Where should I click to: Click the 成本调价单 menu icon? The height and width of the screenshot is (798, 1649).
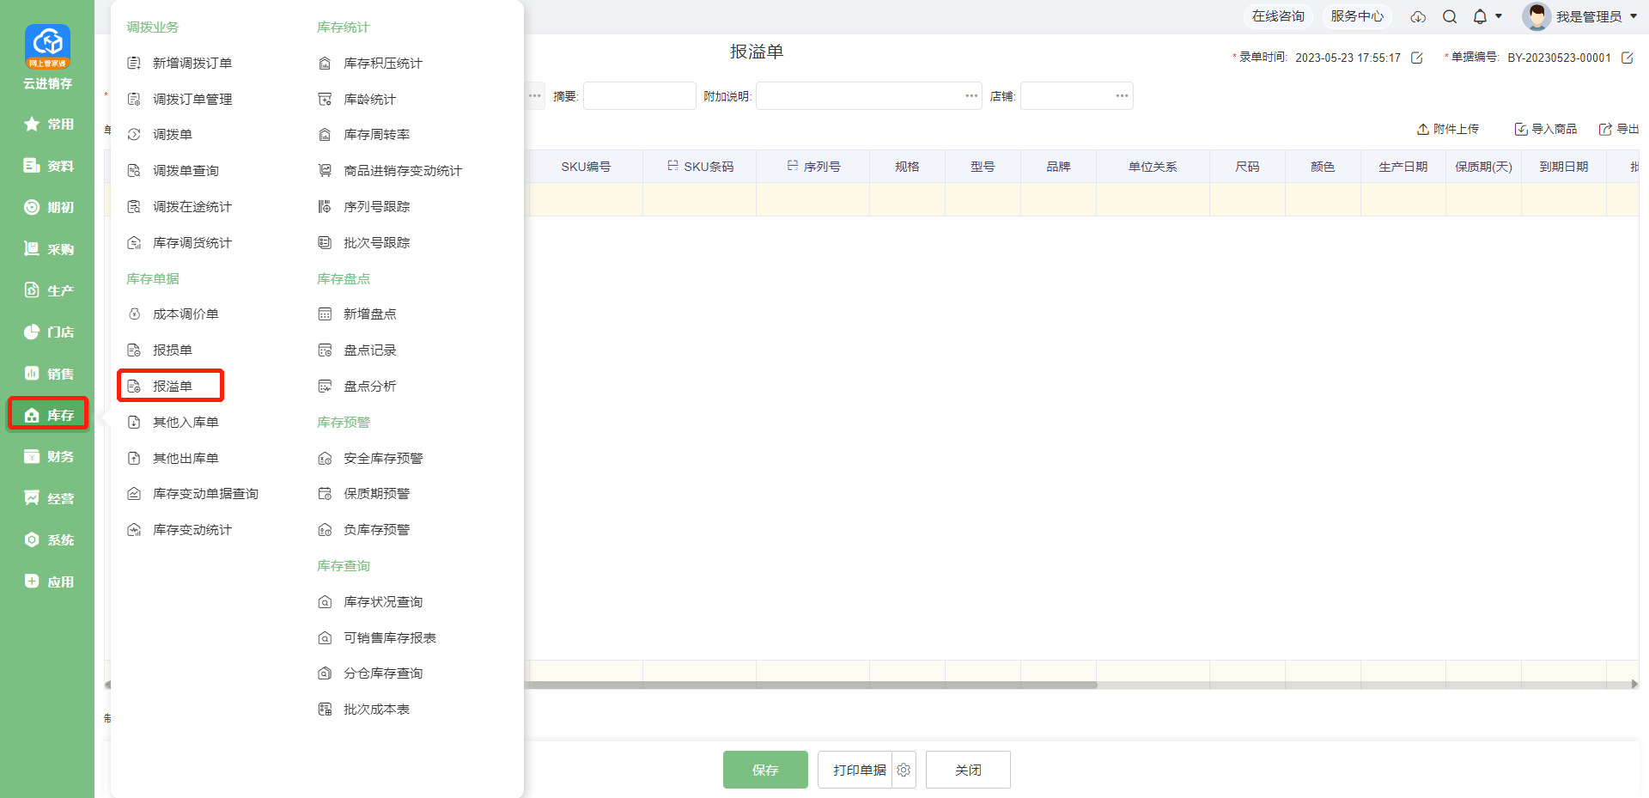point(134,314)
